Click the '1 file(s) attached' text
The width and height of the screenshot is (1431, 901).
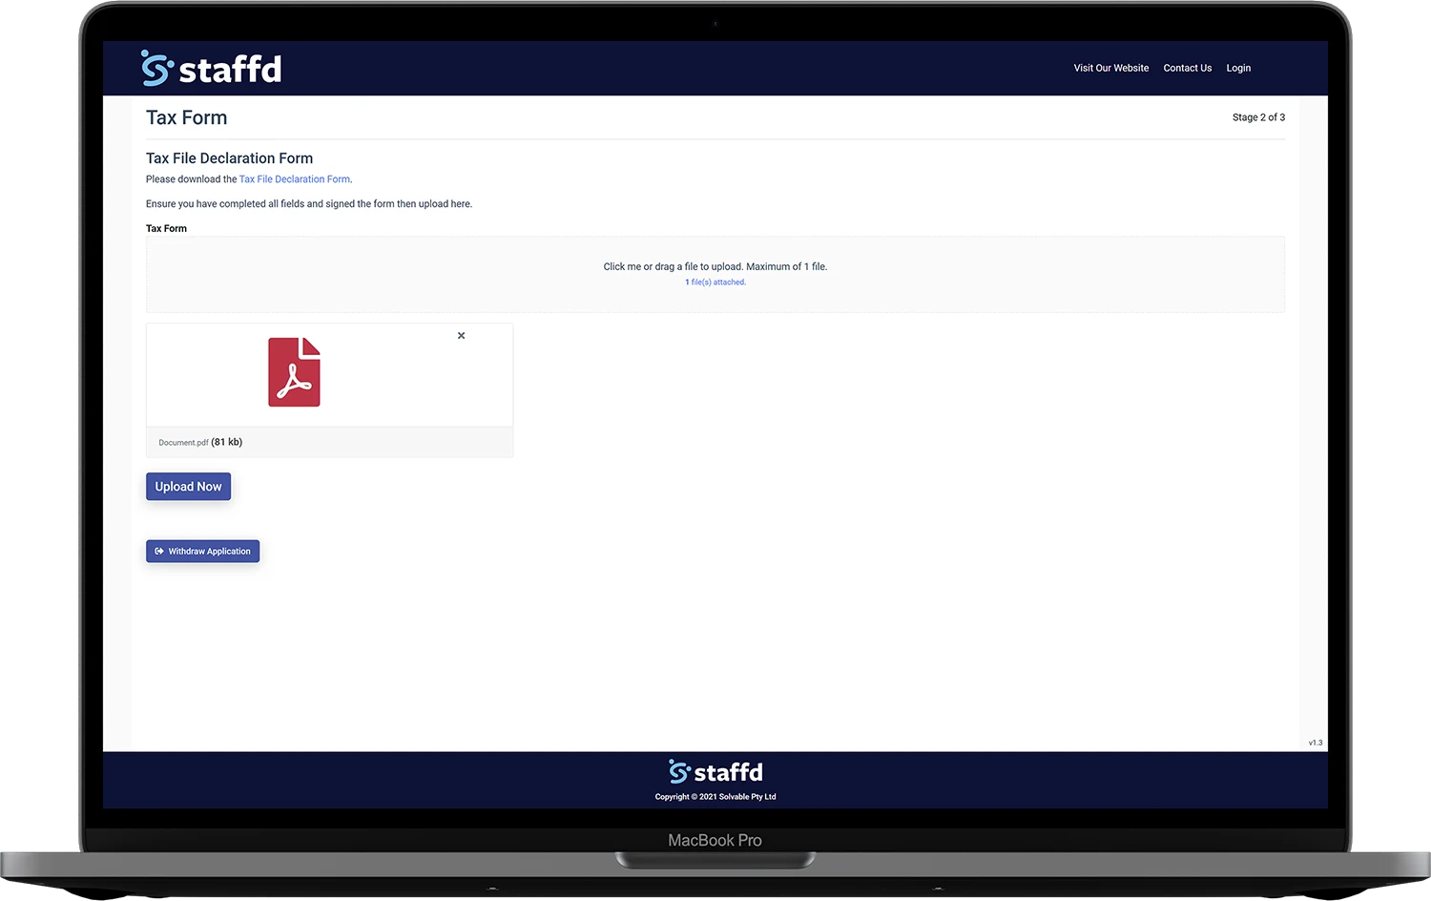pos(715,283)
